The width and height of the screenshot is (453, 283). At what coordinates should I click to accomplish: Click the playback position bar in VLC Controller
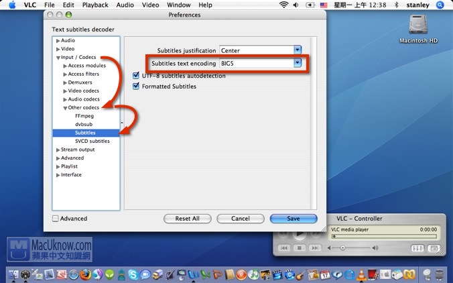point(384,237)
